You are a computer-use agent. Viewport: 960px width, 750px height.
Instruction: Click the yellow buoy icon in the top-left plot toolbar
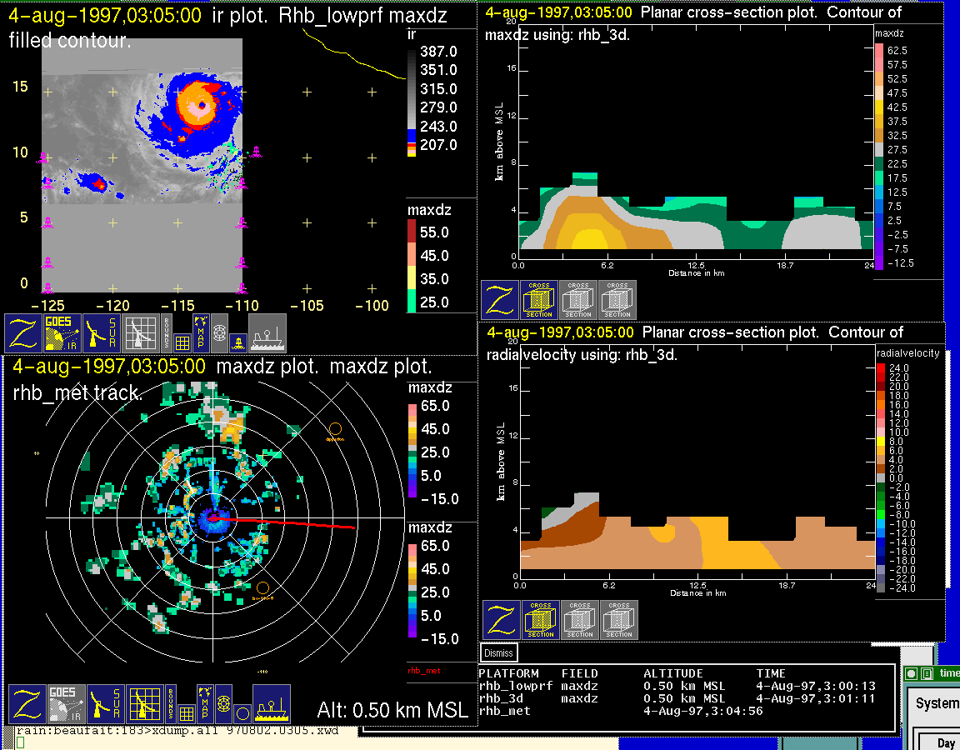coord(238,341)
